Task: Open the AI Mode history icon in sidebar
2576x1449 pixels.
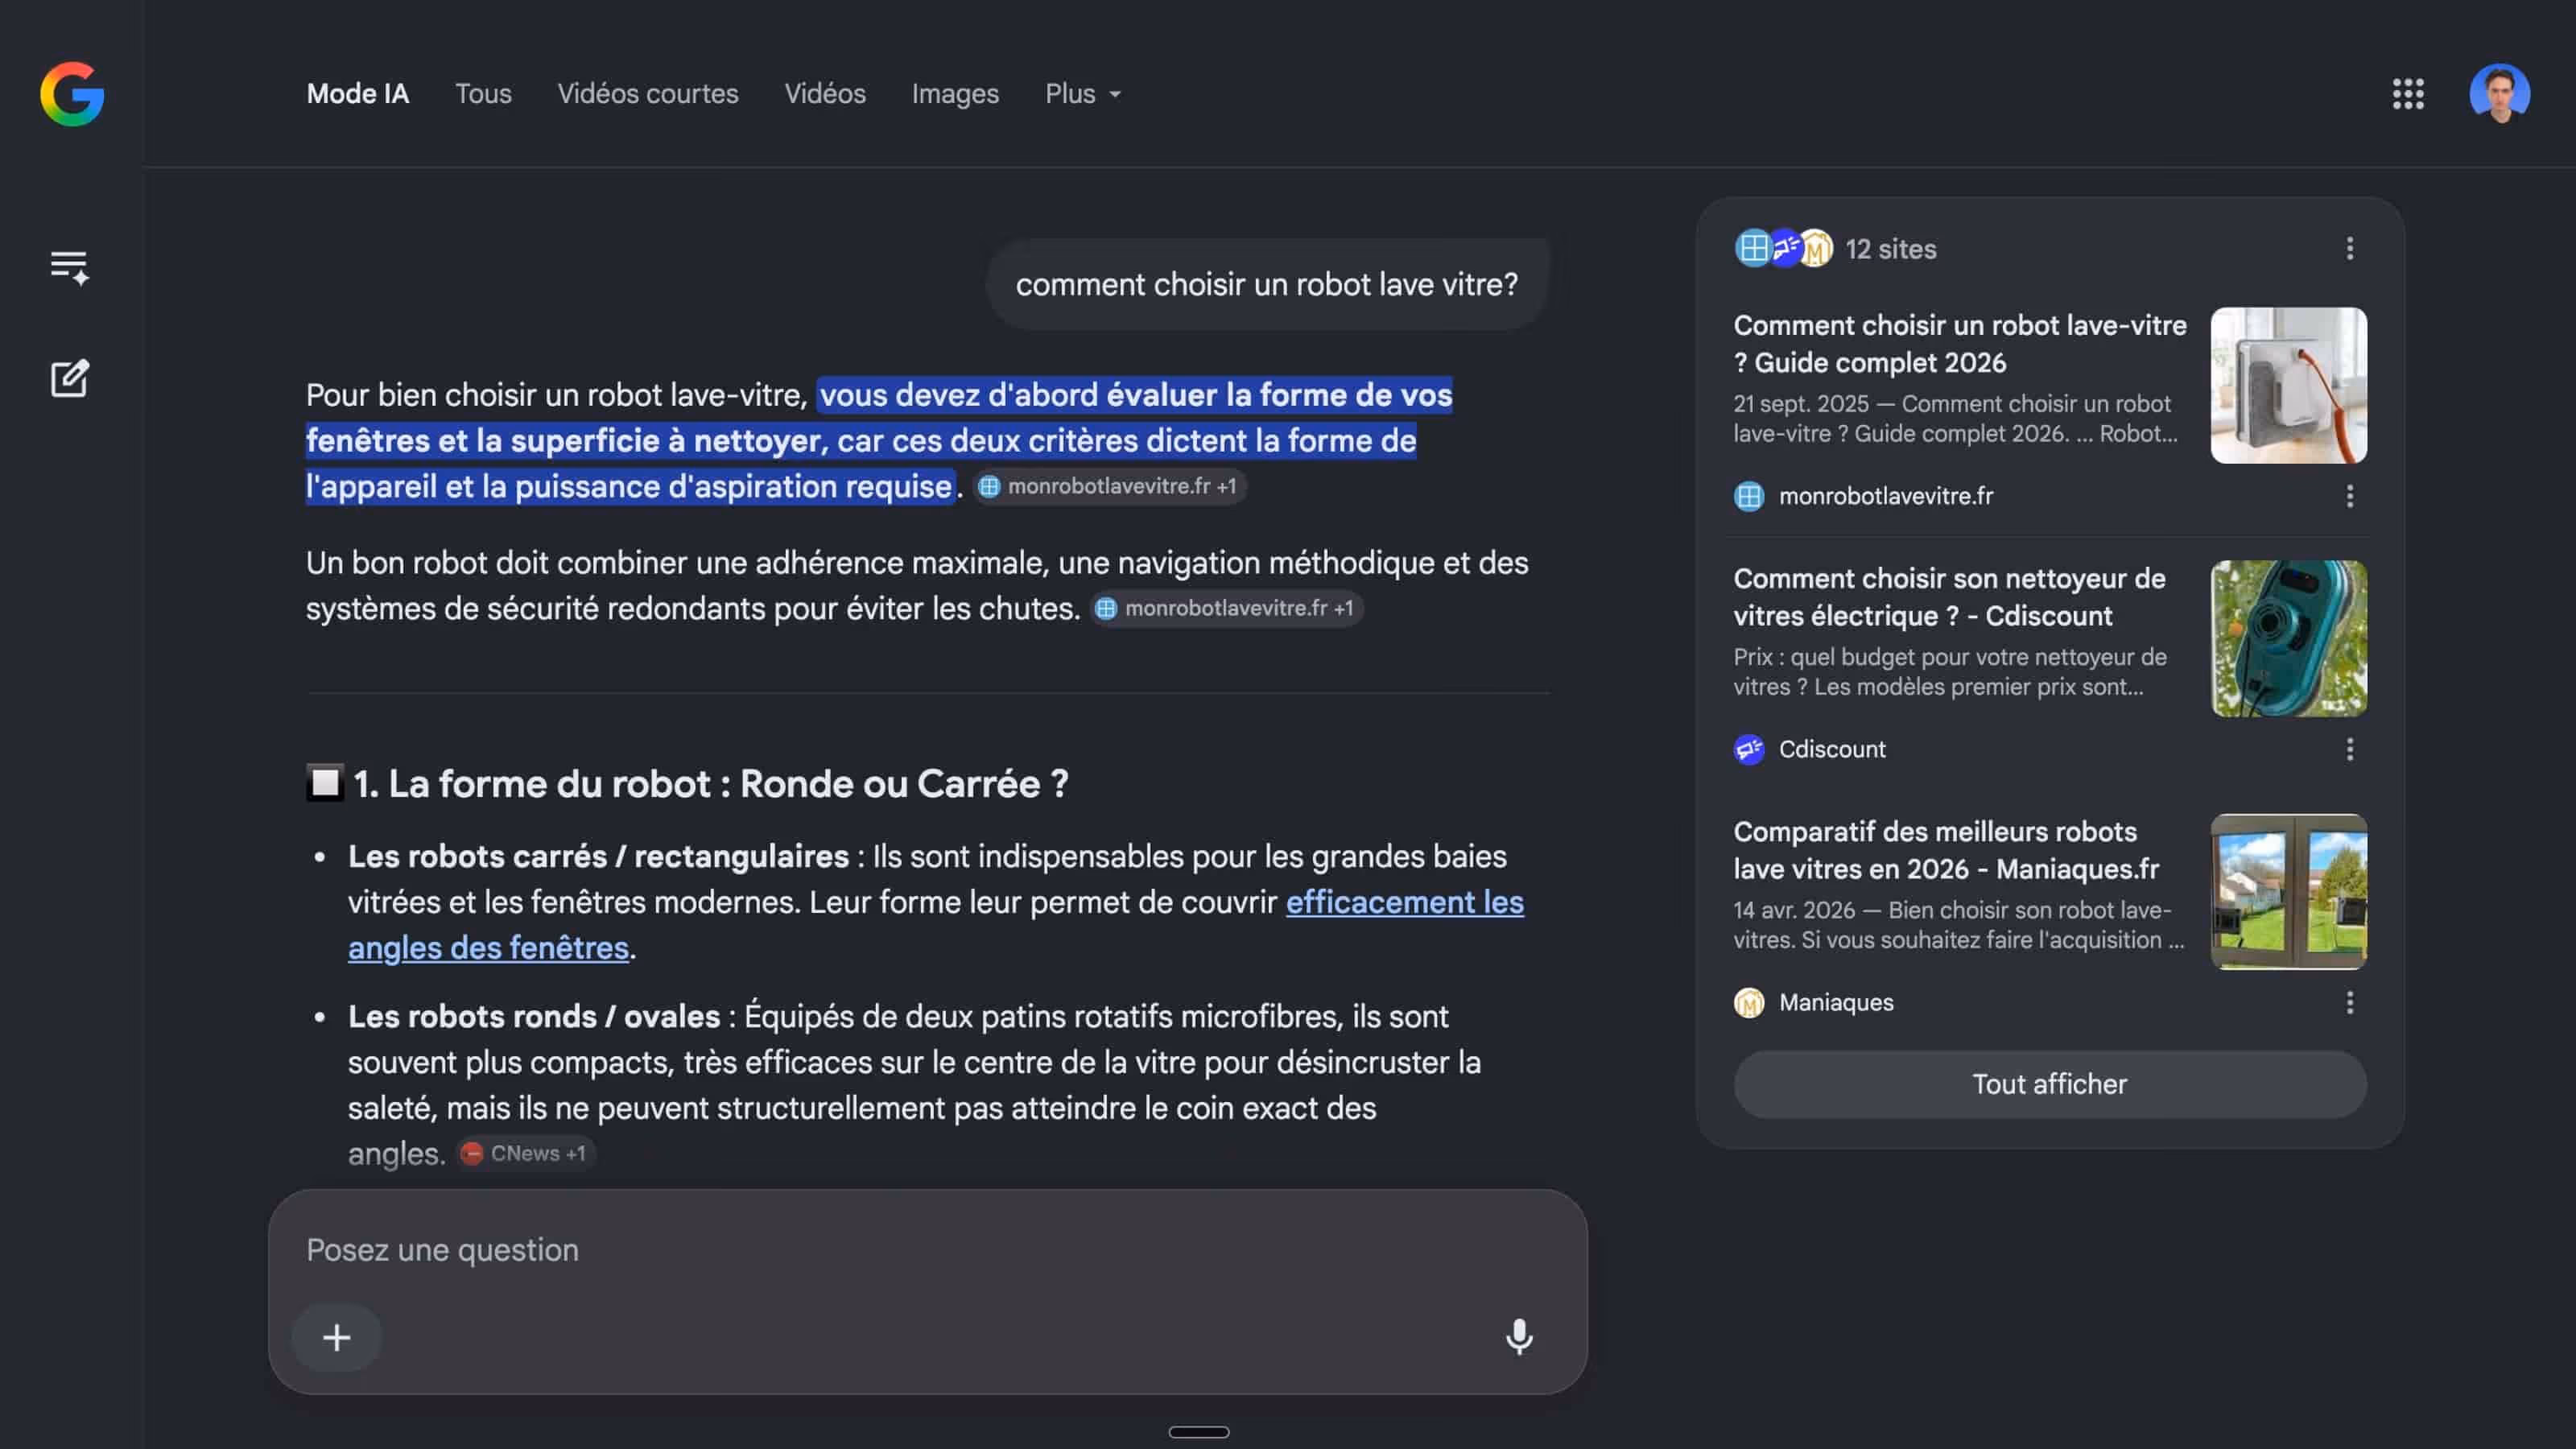Action: [70, 267]
